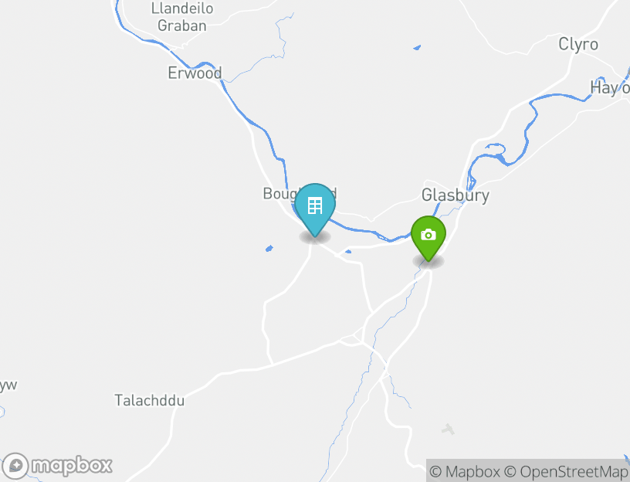Click the Talachddu place label
The height and width of the screenshot is (482, 630).
coord(150,400)
